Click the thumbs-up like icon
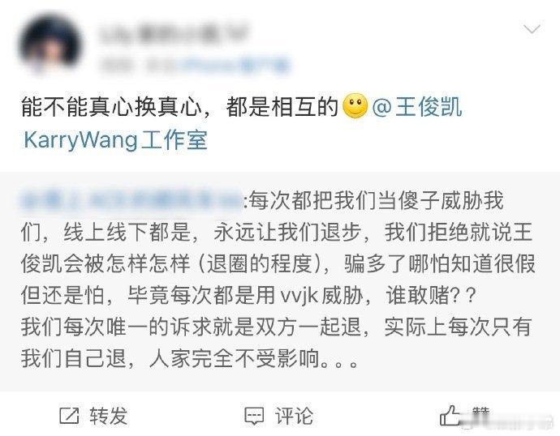The width and height of the screenshot is (560, 436). tap(450, 415)
